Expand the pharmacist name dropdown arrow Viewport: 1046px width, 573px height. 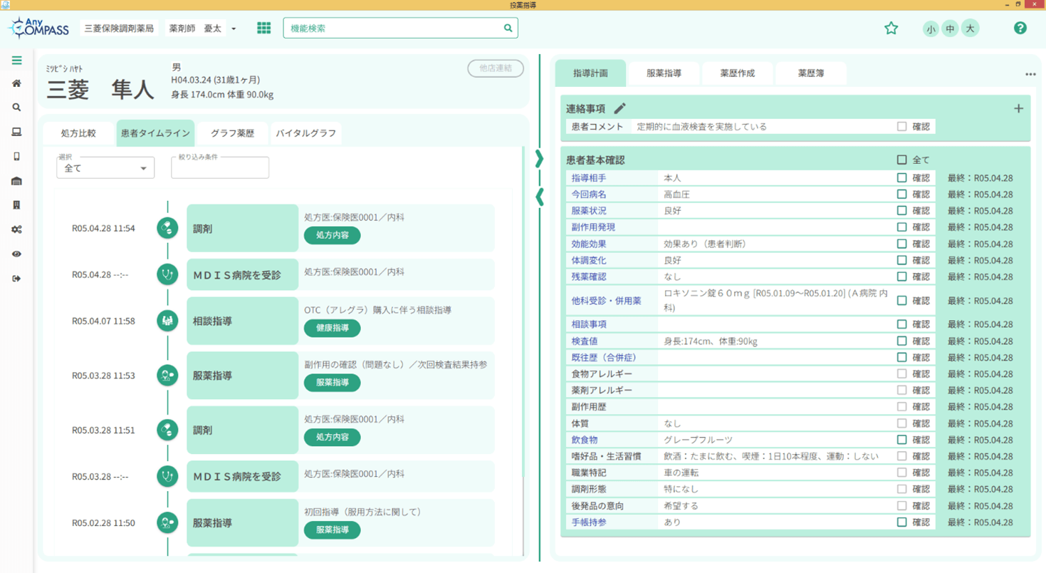pos(234,29)
